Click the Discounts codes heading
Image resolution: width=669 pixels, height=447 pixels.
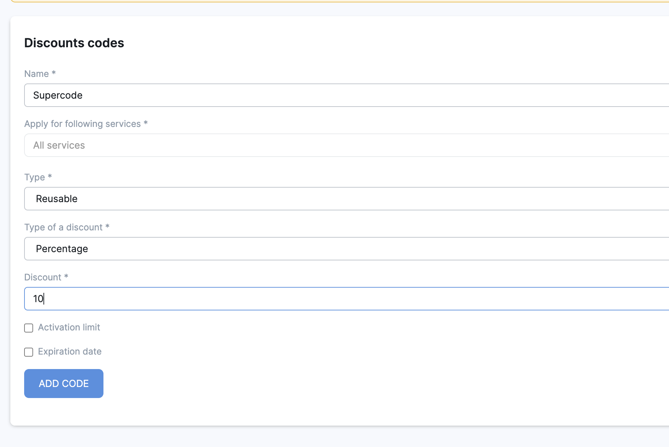tap(74, 43)
